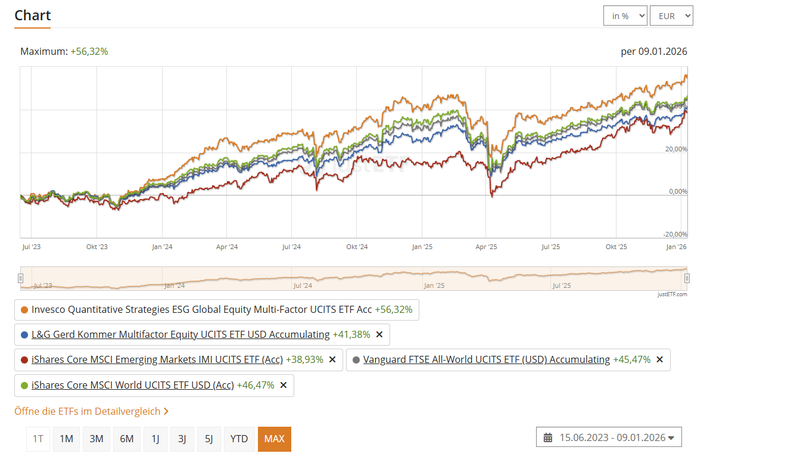Open the 'in %' display mode dropdown

click(x=625, y=16)
